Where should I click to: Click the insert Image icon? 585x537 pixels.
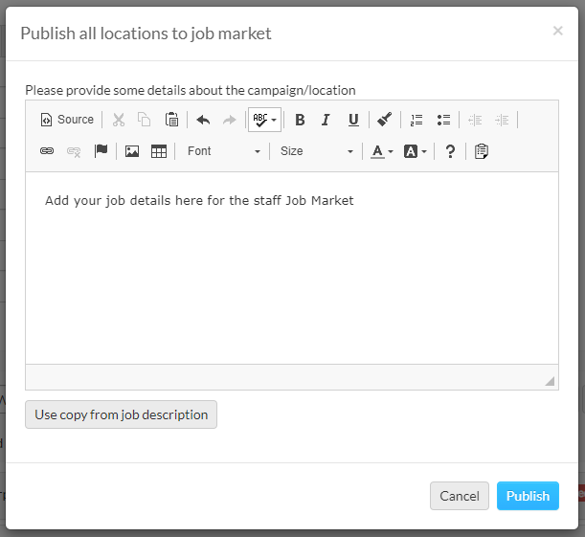click(x=132, y=151)
